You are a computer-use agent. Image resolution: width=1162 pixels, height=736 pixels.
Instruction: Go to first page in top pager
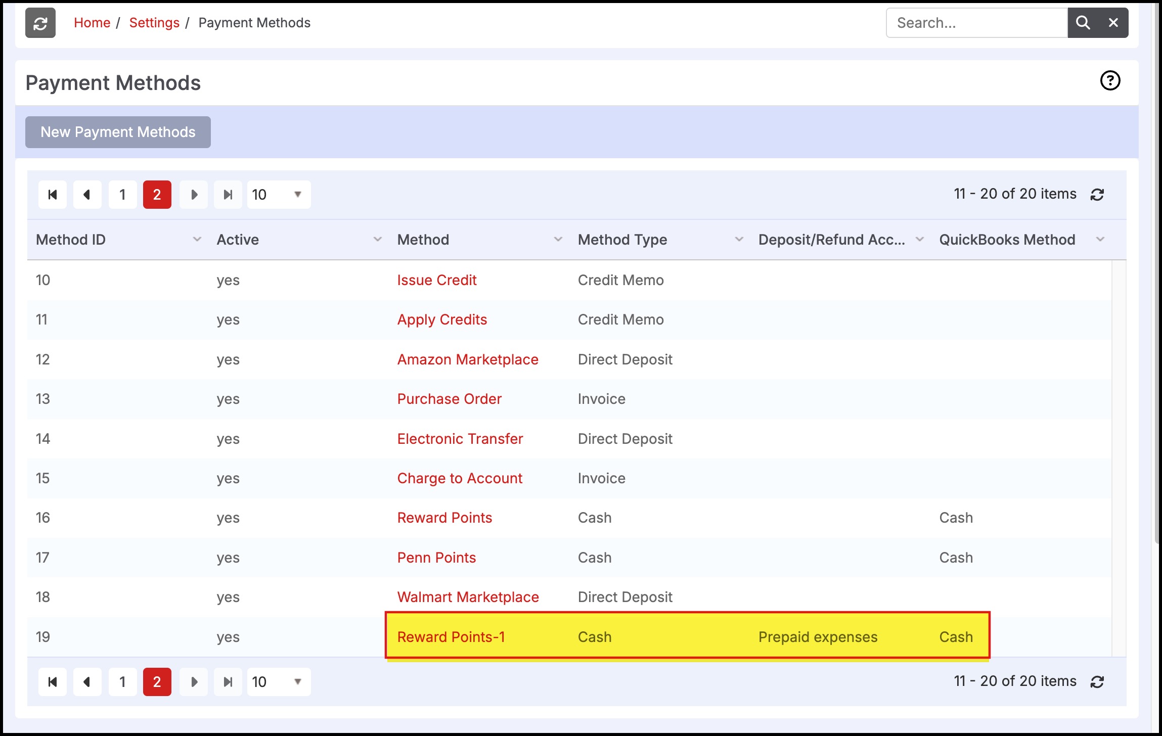53,195
